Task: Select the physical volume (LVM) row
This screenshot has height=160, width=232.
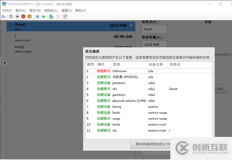Action: coord(149,101)
